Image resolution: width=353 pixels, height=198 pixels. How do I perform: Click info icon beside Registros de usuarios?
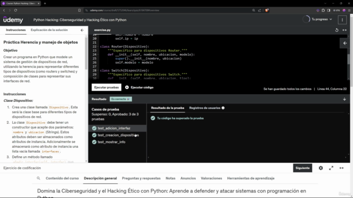pyautogui.click(x=223, y=108)
